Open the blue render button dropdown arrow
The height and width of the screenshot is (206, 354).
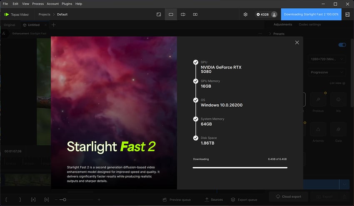[344, 184]
